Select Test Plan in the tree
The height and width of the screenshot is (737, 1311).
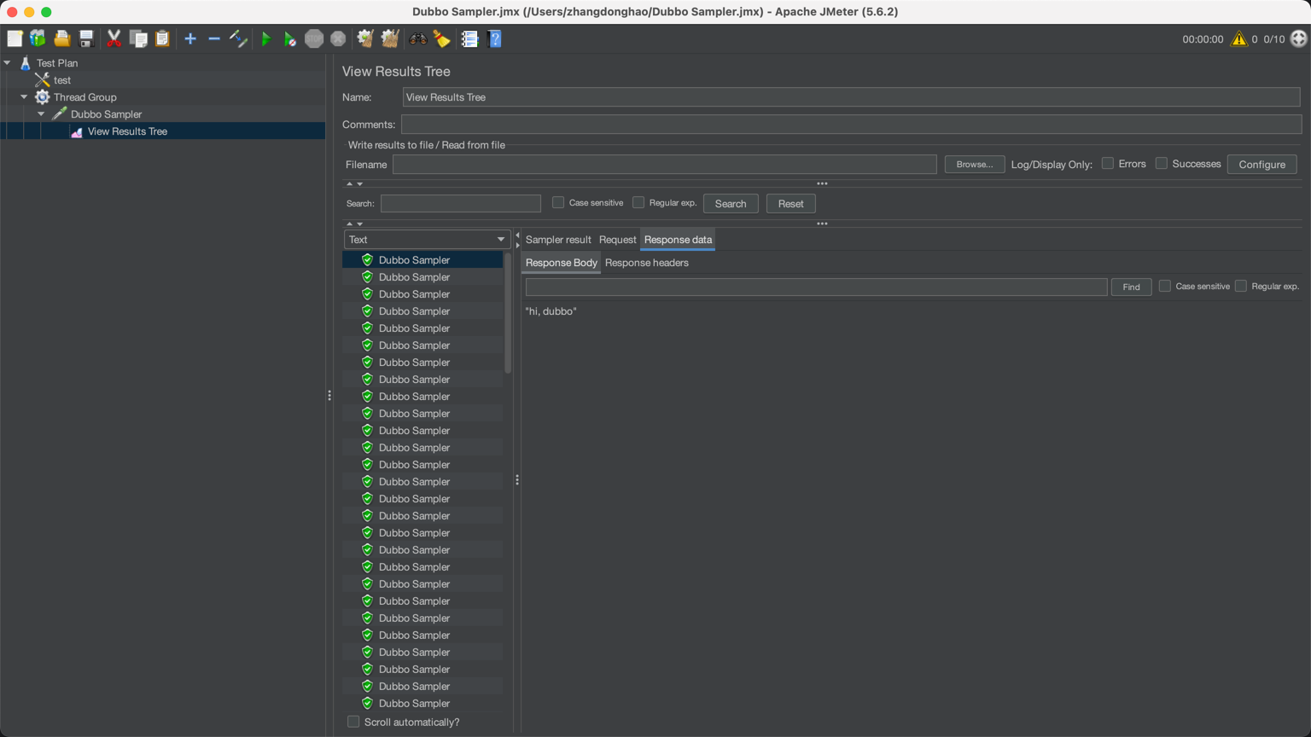coord(57,63)
